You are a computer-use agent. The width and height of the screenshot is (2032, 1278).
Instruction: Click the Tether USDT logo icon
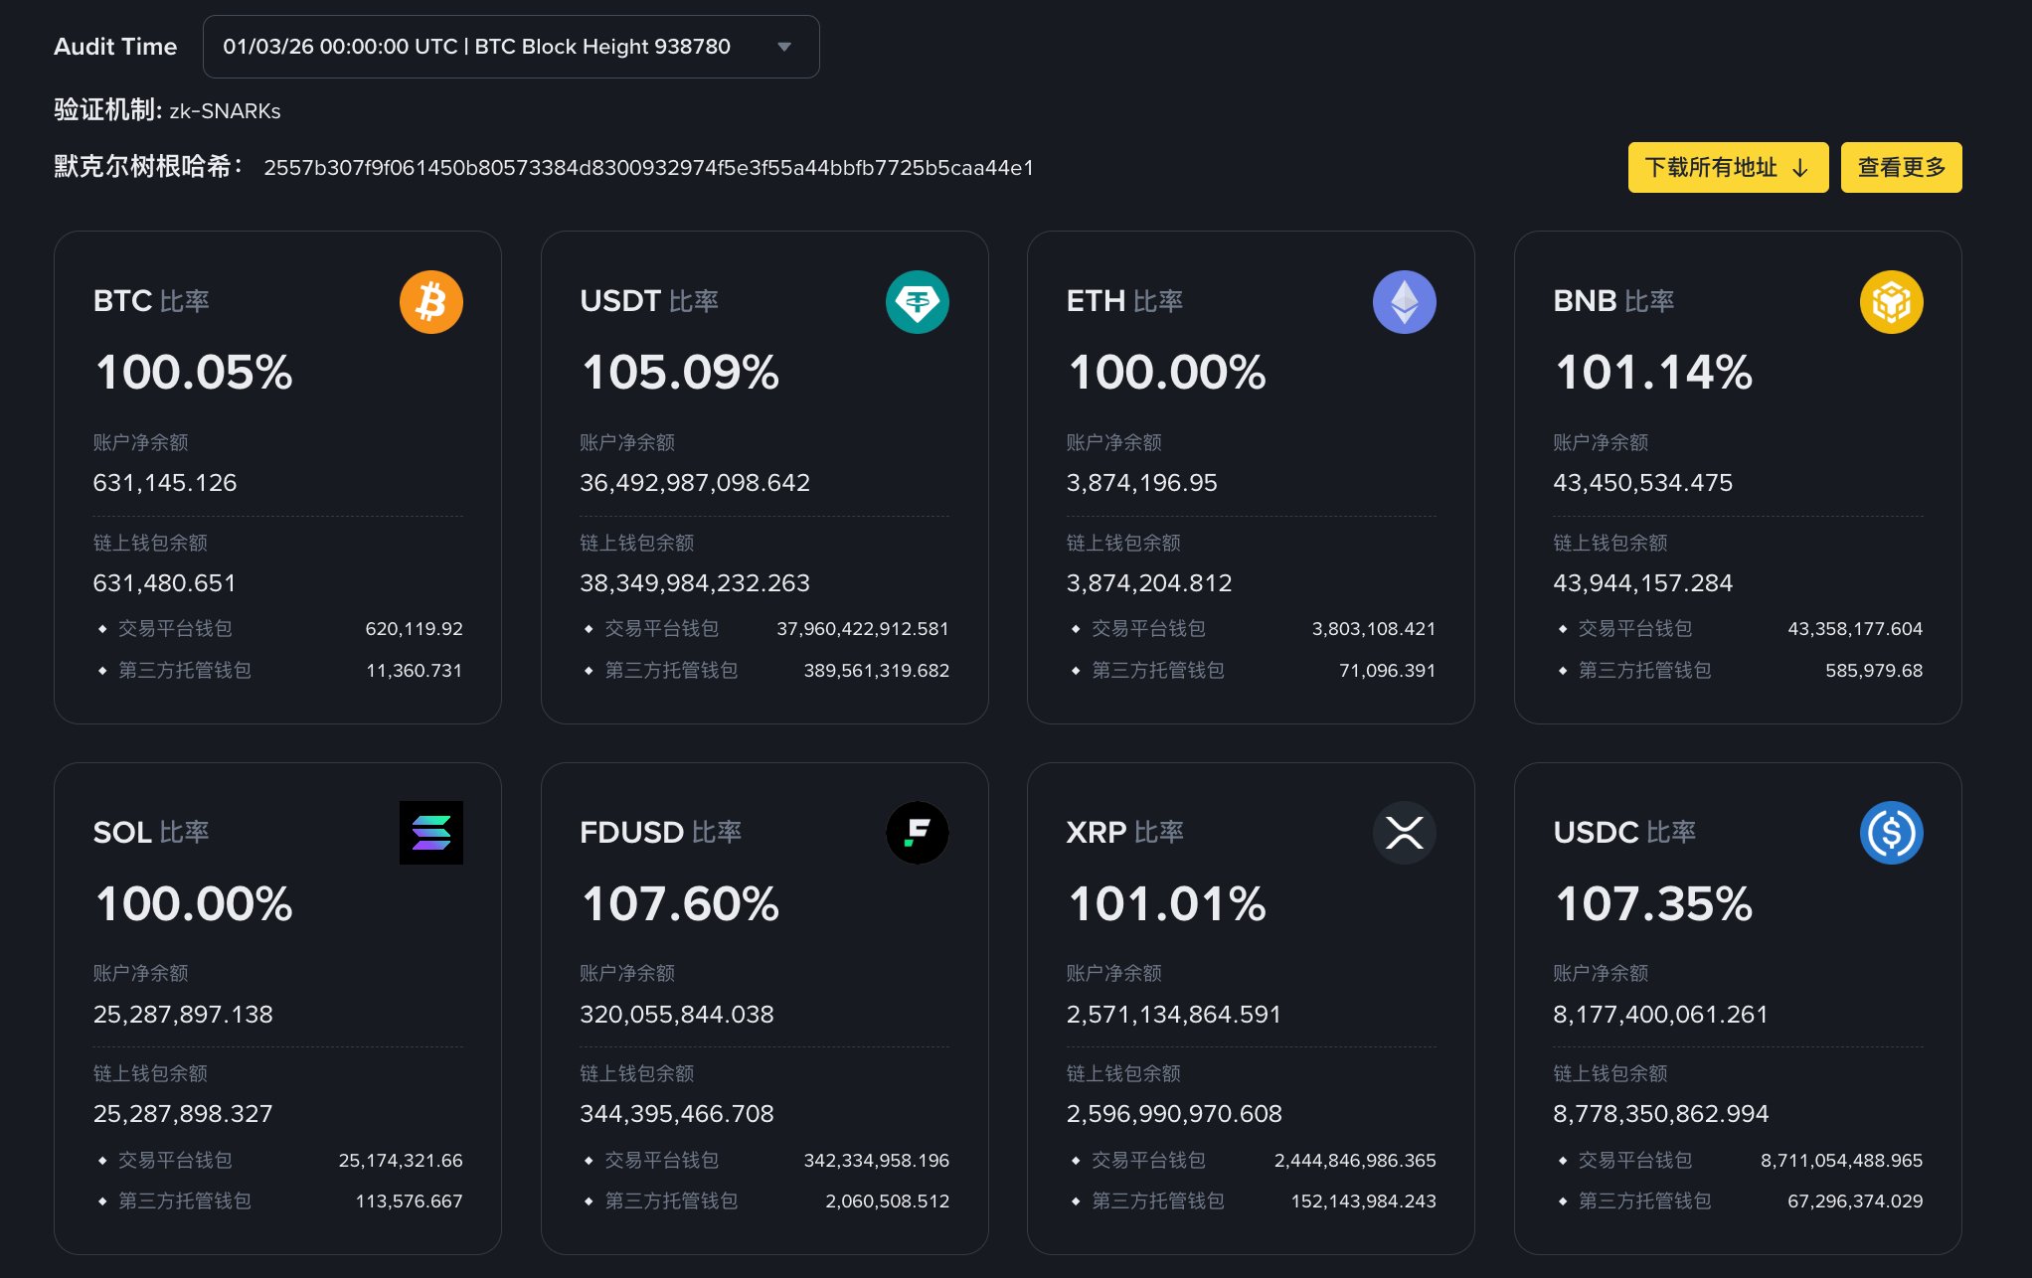click(917, 302)
